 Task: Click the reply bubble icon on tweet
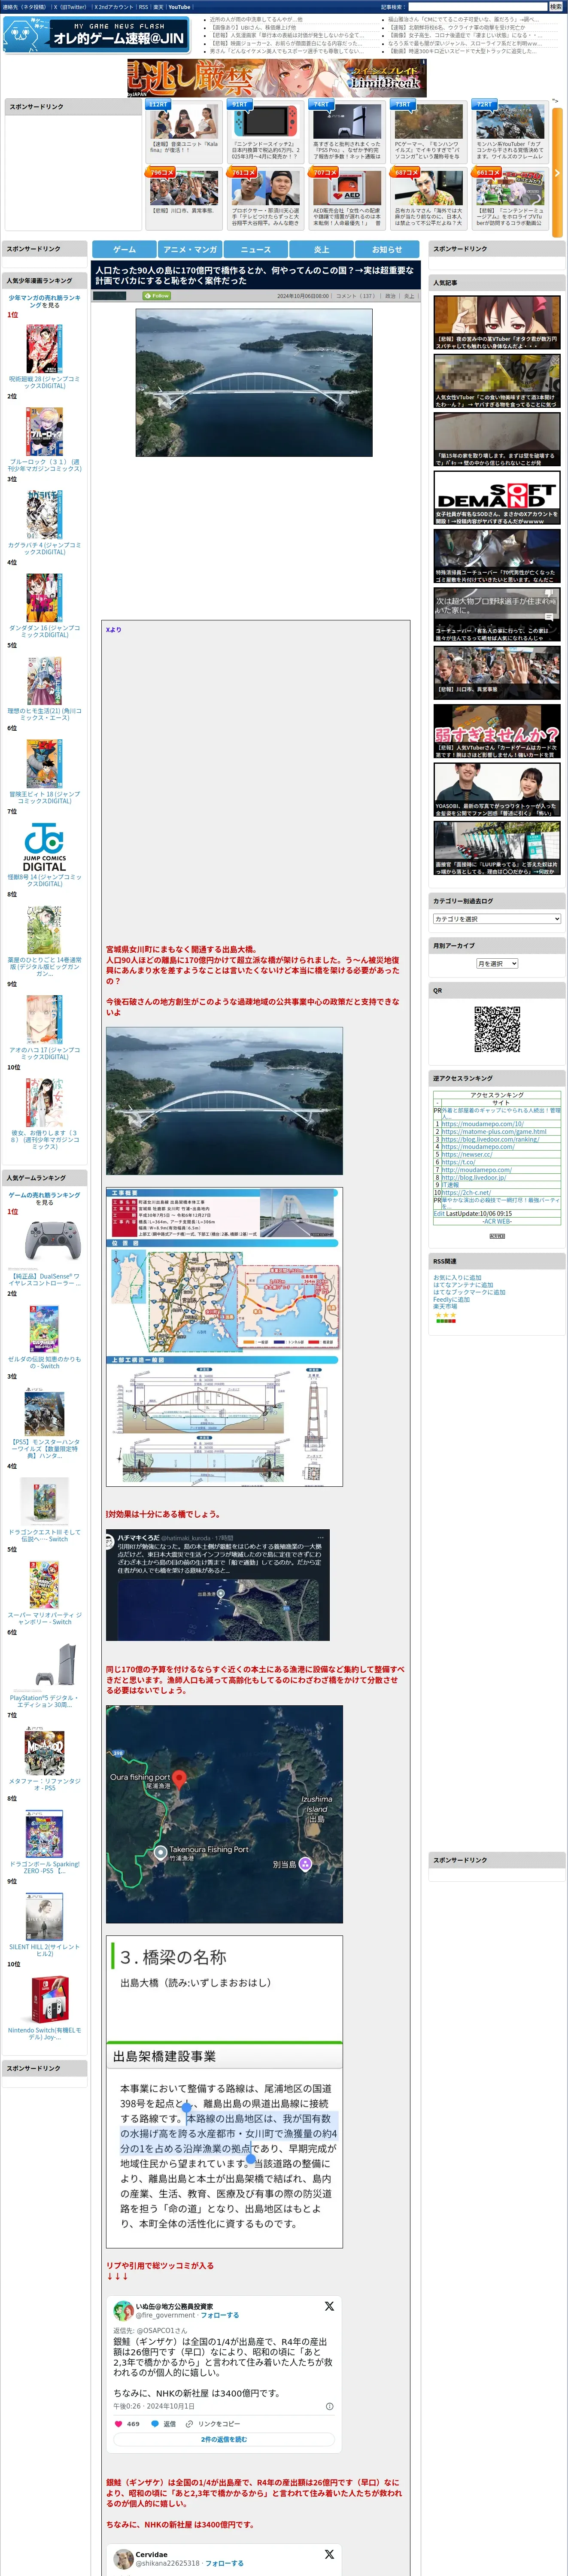tap(154, 2423)
